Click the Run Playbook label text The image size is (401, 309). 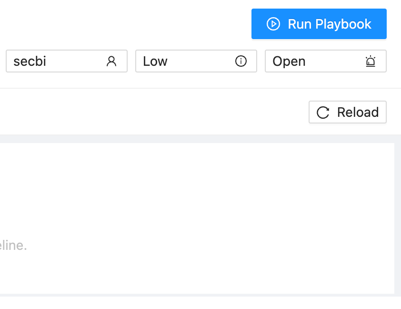click(330, 24)
